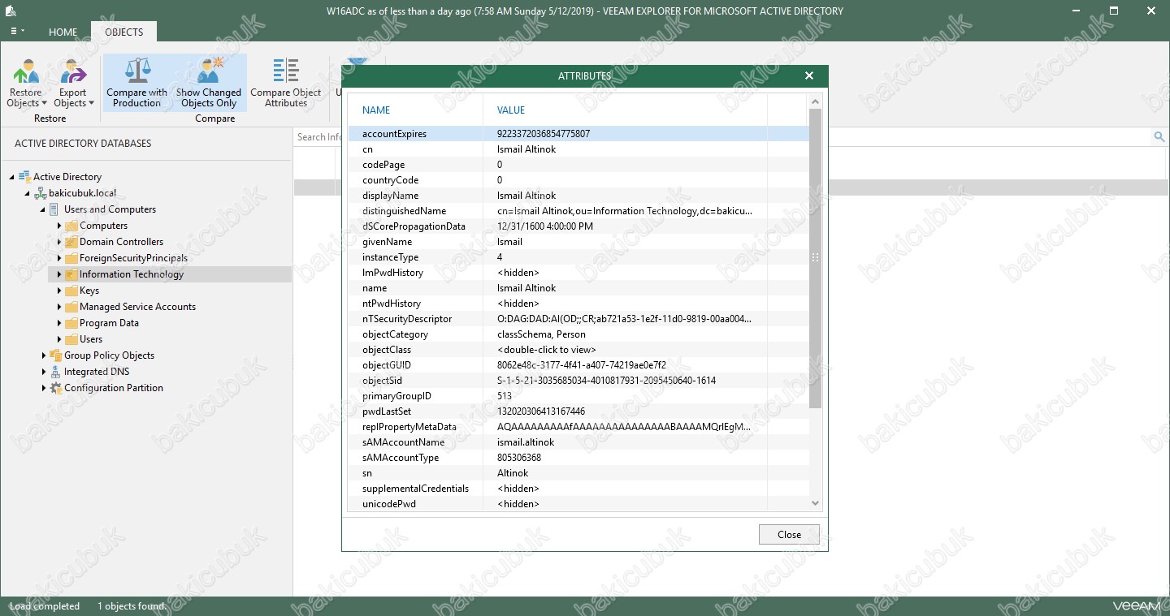This screenshot has height=616, width=1170.
Task: Select Managed Service Accounts folder icon
Action: tap(71, 307)
